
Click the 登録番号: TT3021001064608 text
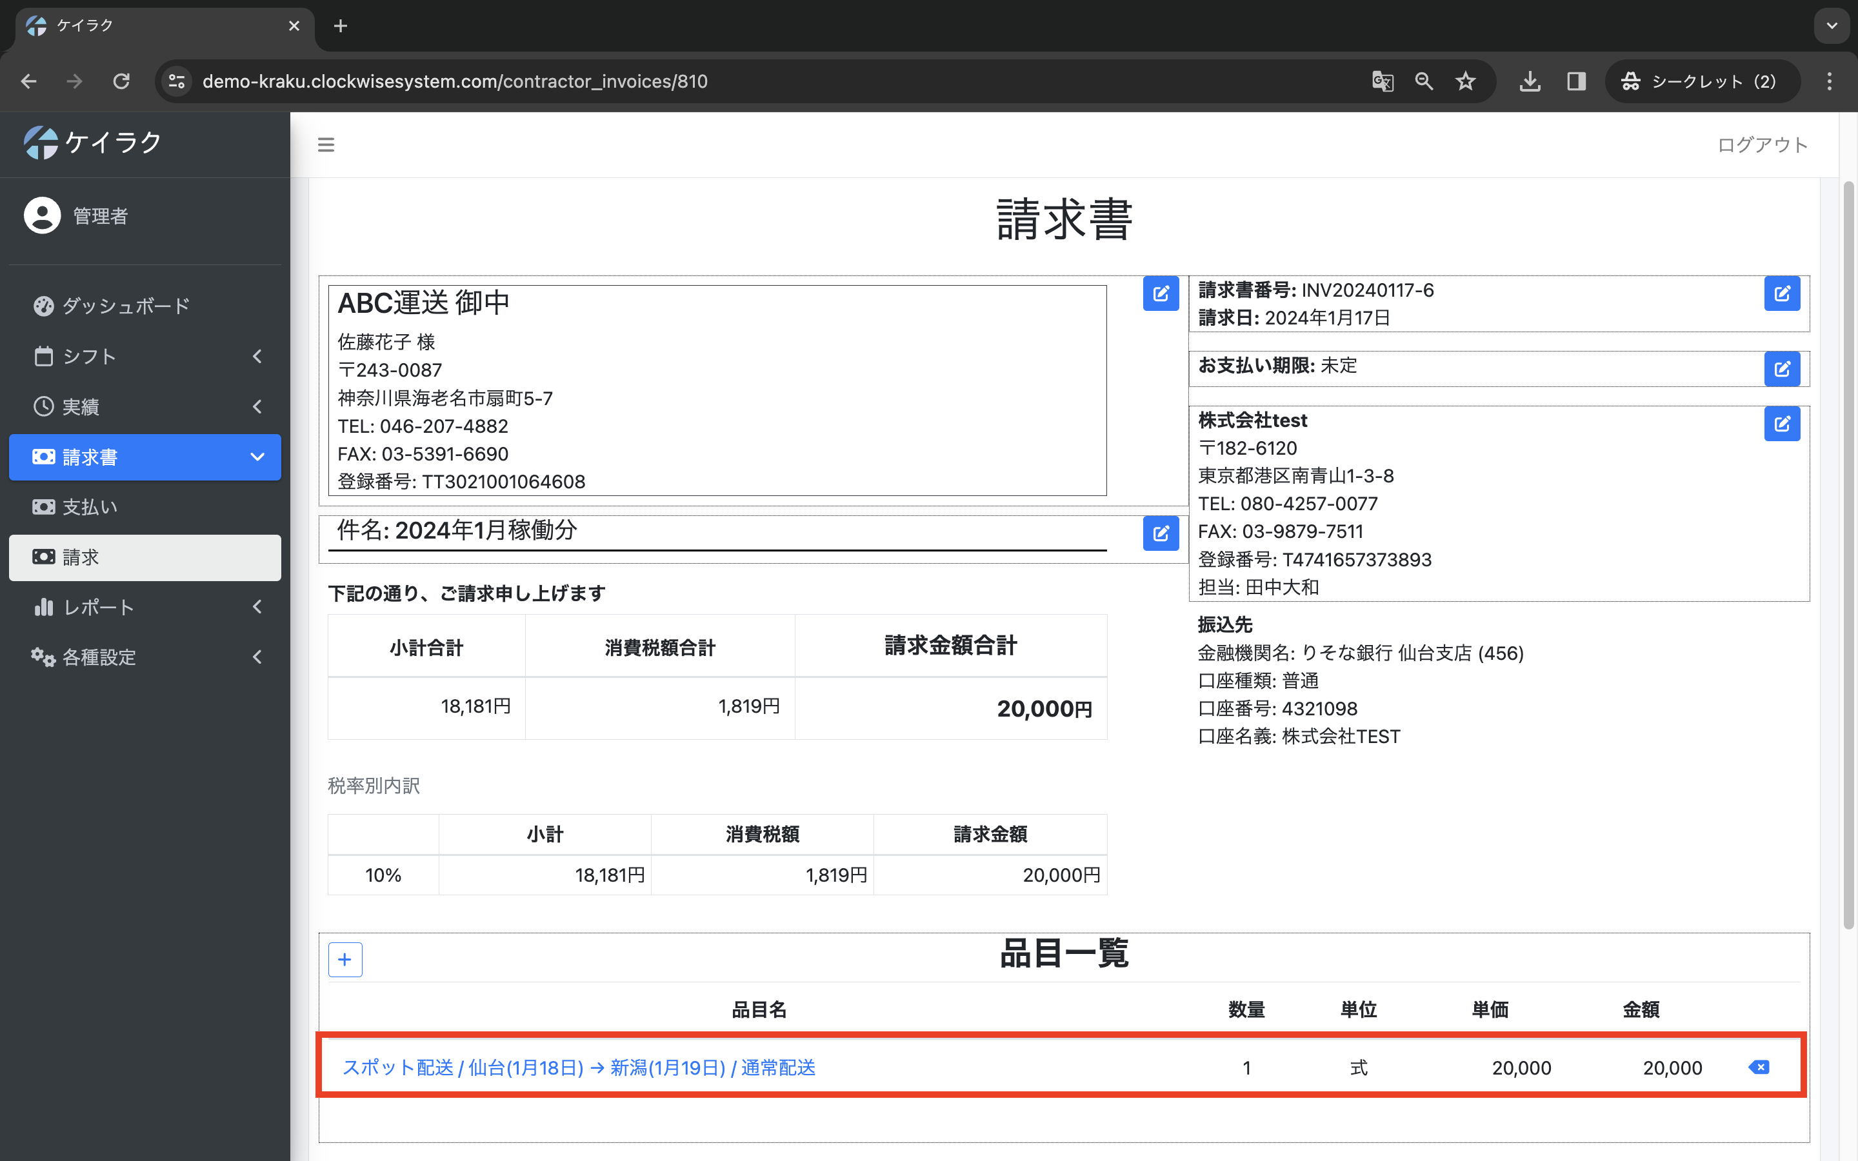461,481
